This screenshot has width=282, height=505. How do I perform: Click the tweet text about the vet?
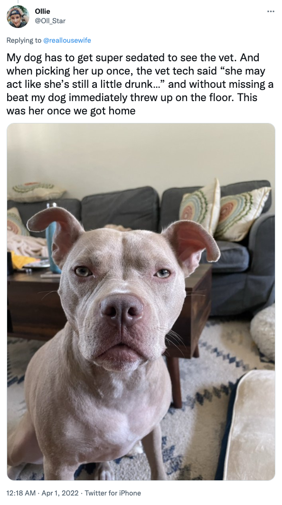tap(140, 84)
